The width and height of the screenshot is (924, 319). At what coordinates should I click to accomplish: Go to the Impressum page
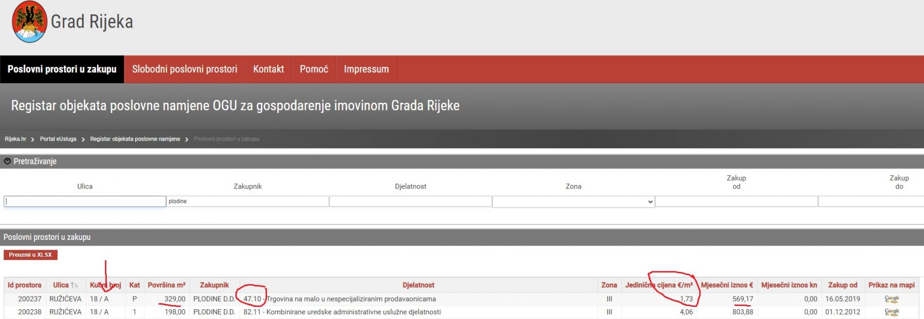(366, 69)
